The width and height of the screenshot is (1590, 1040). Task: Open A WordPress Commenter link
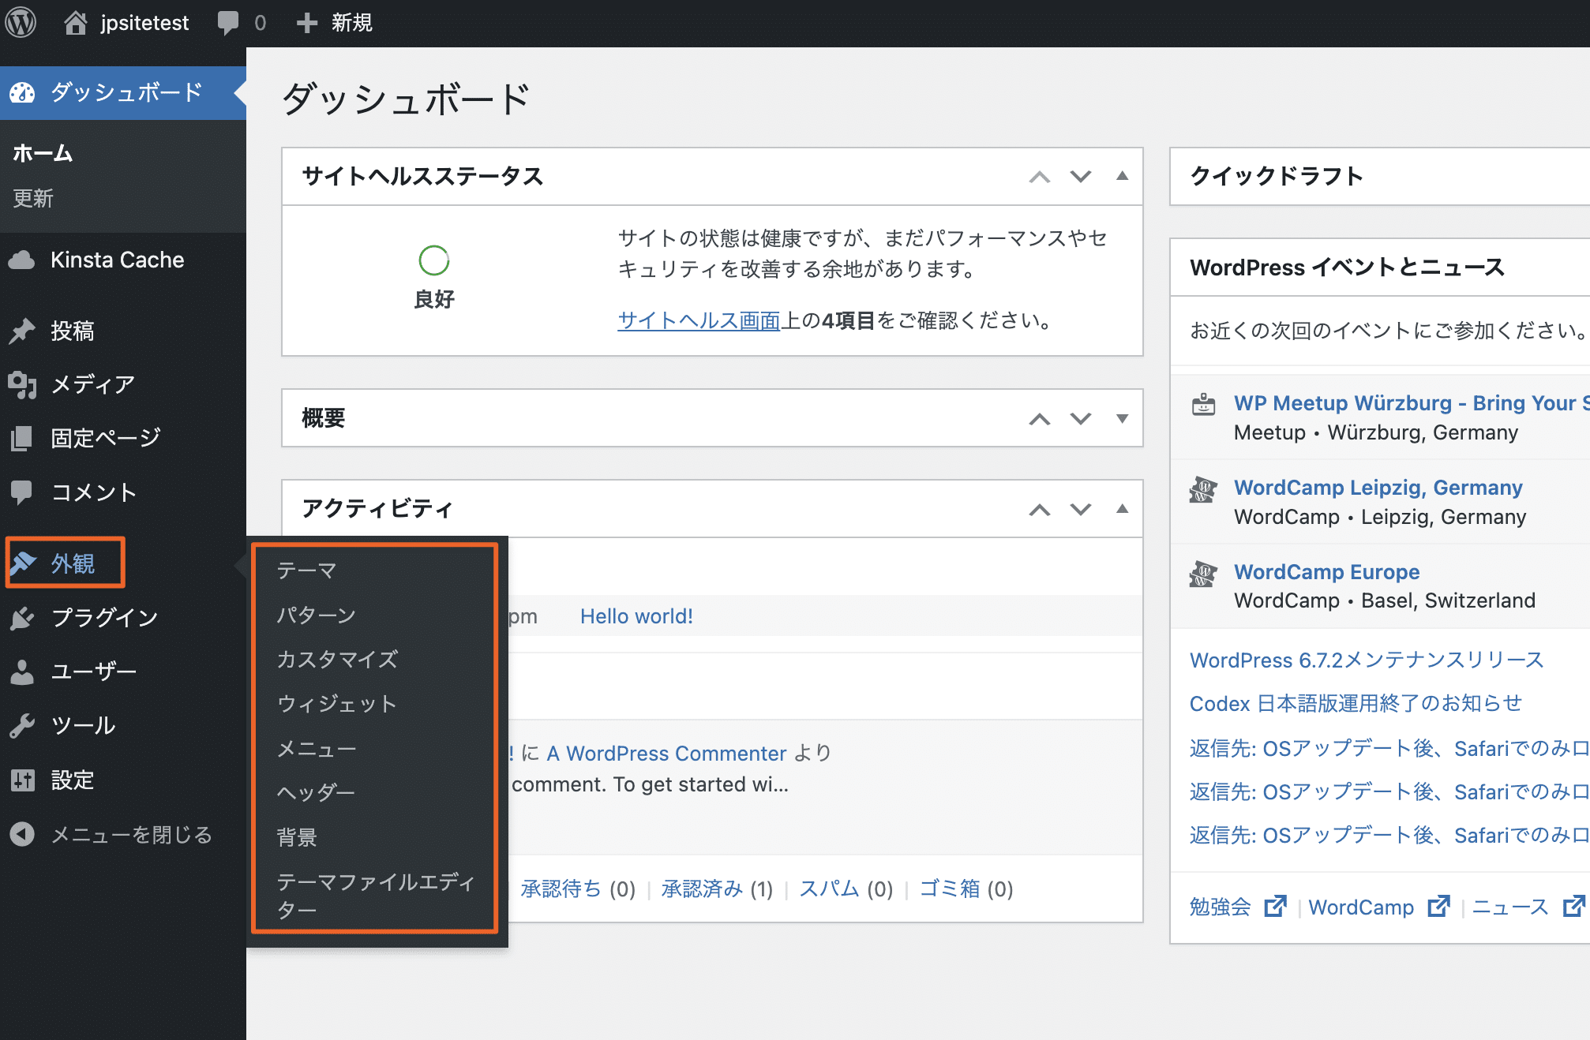pos(666,754)
